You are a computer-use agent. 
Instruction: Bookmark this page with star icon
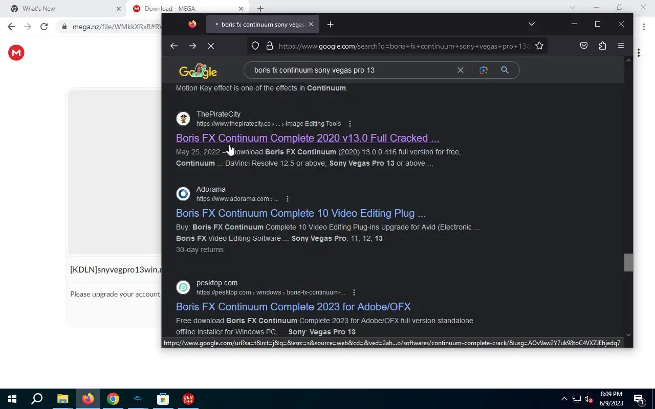(x=539, y=46)
